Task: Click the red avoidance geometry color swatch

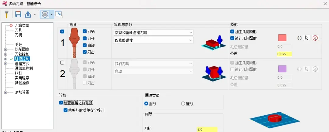Action: pyautogui.click(x=282, y=38)
